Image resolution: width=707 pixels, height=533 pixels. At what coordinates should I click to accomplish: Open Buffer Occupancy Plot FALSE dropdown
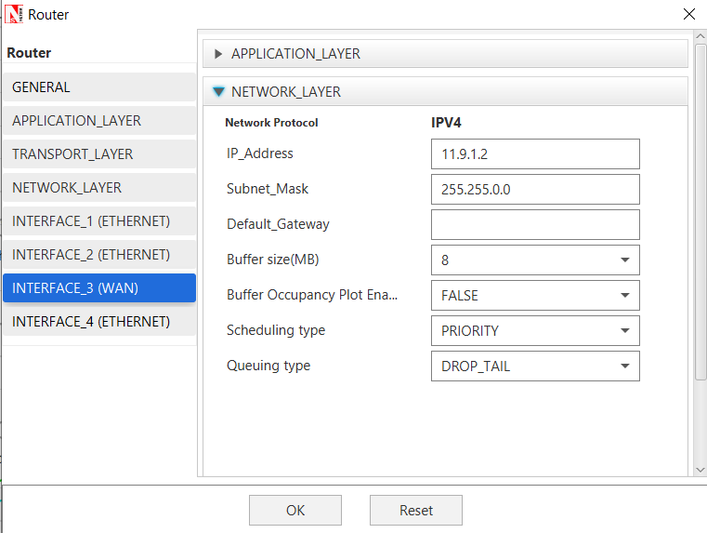(x=535, y=295)
